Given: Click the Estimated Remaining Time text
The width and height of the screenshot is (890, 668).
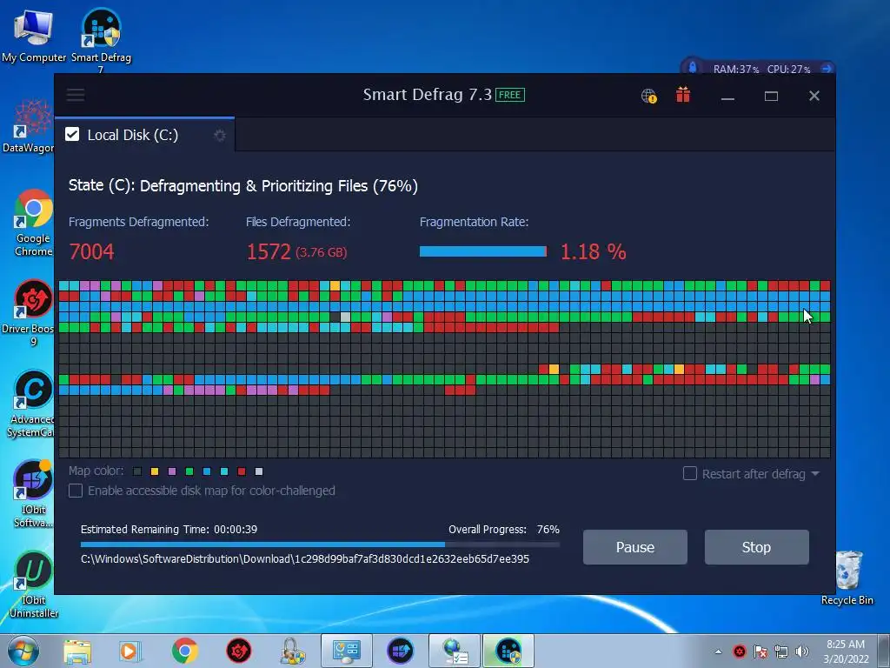Looking at the screenshot, I should [x=169, y=530].
